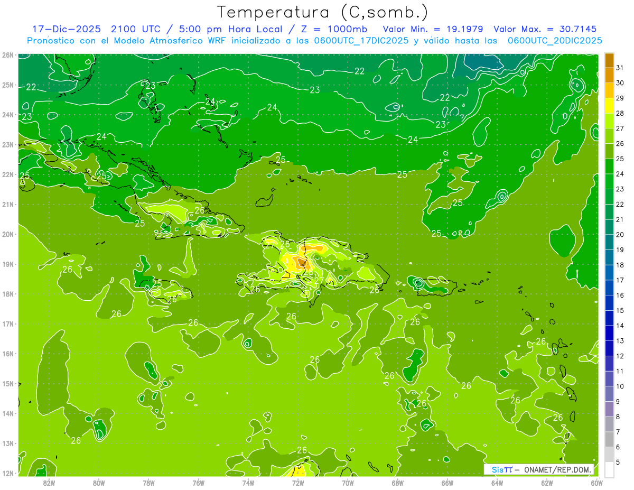The width and height of the screenshot is (634, 490).
Task: Click legend value 30
Action: coord(620,83)
